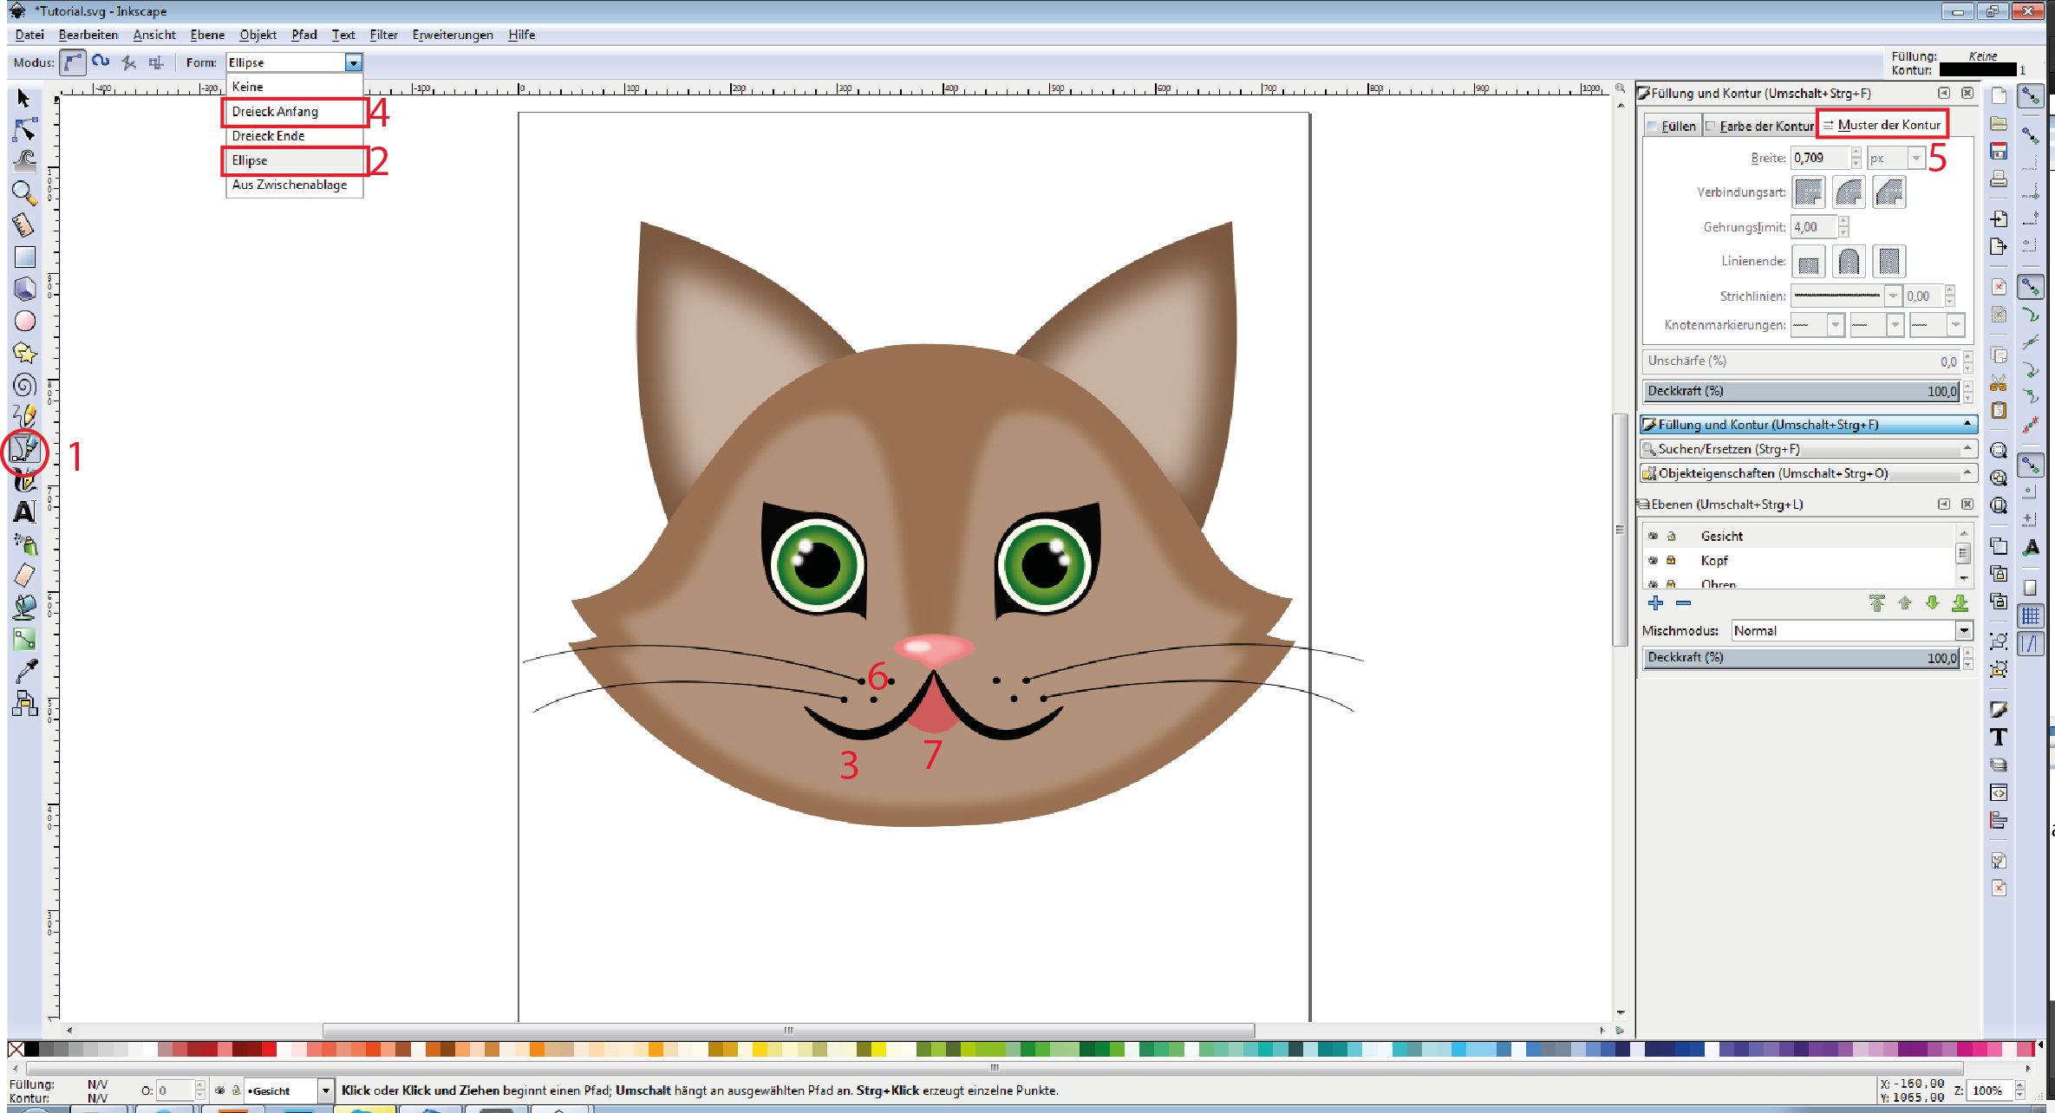
Task: Toggle Bezier mode button in Modus bar
Action: (x=73, y=62)
